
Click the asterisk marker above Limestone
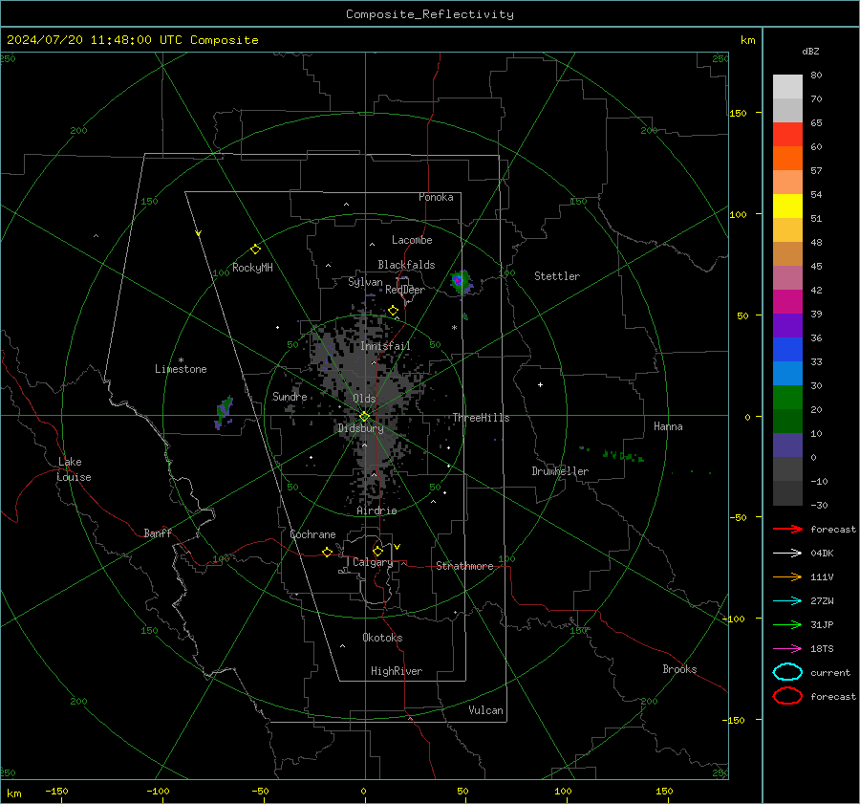point(181,360)
